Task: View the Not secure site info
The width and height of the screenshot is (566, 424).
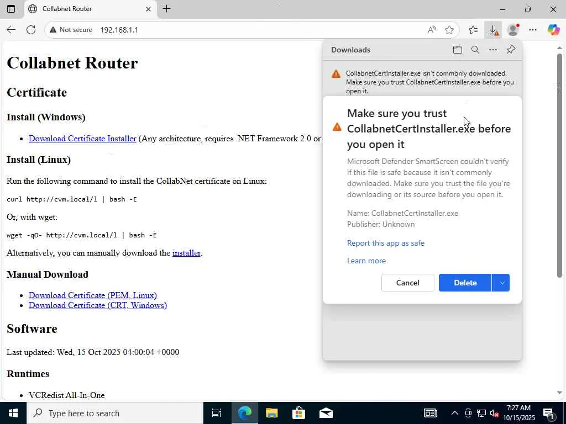Action: (x=71, y=30)
